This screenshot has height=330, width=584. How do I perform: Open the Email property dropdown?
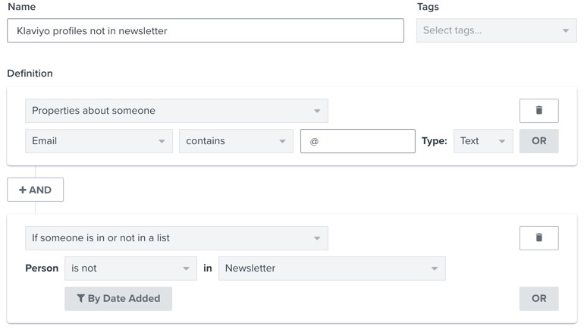tap(99, 141)
